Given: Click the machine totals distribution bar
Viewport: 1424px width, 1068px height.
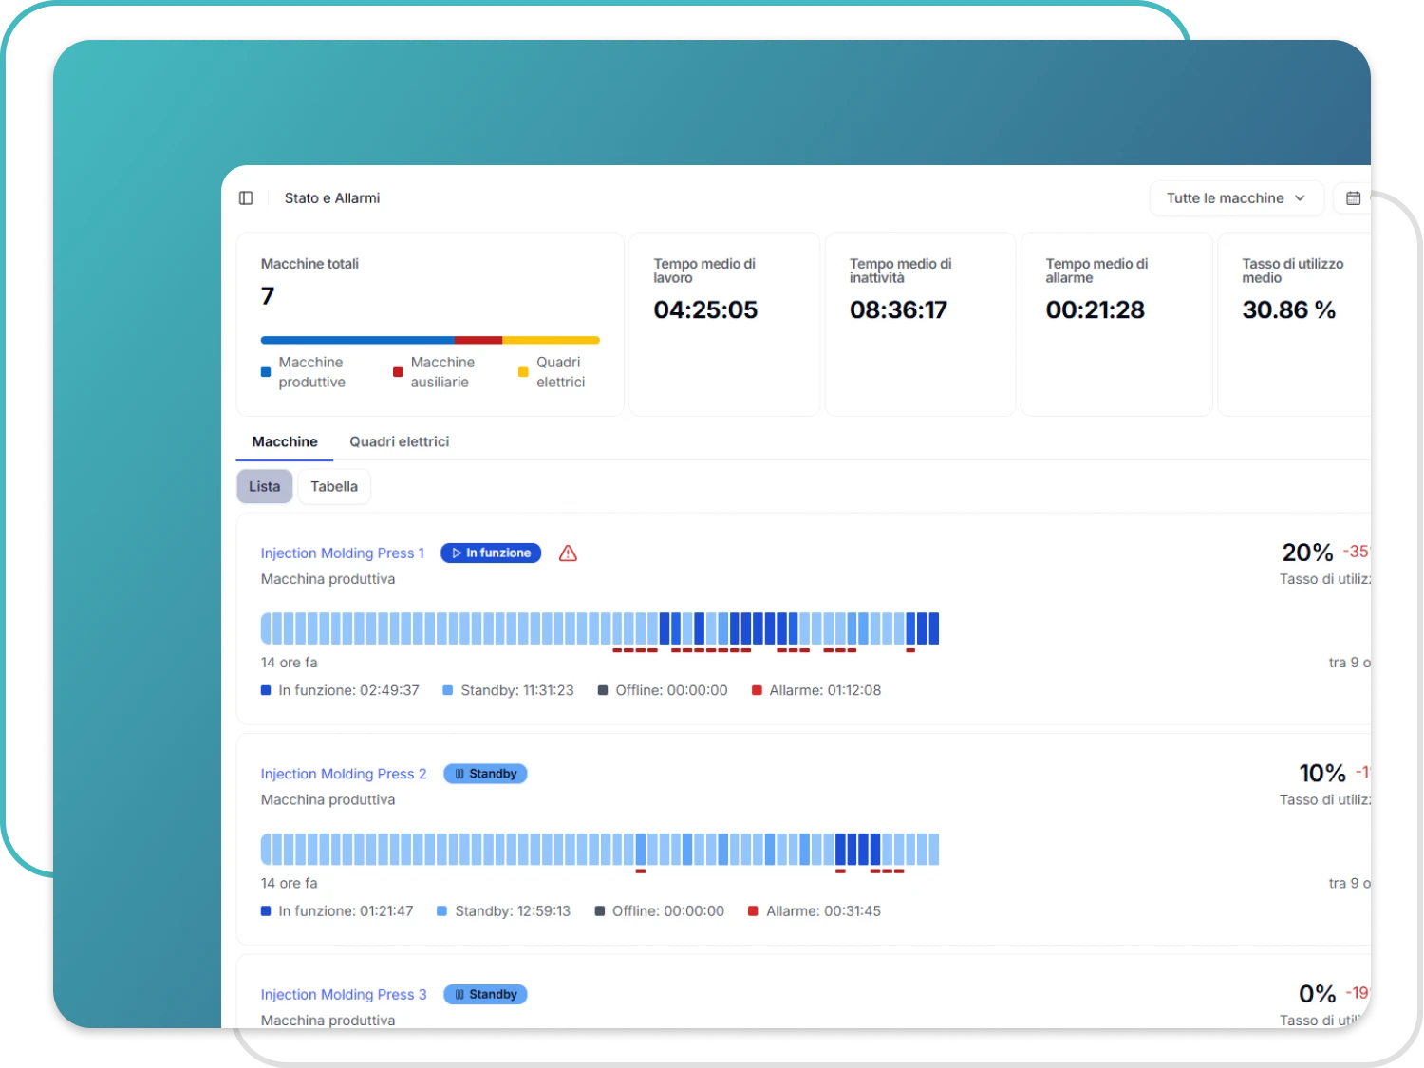Looking at the screenshot, I should coord(430,340).
